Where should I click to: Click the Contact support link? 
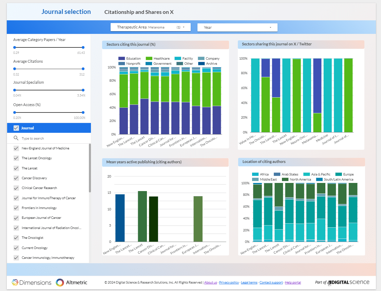(x=271, y=283)
